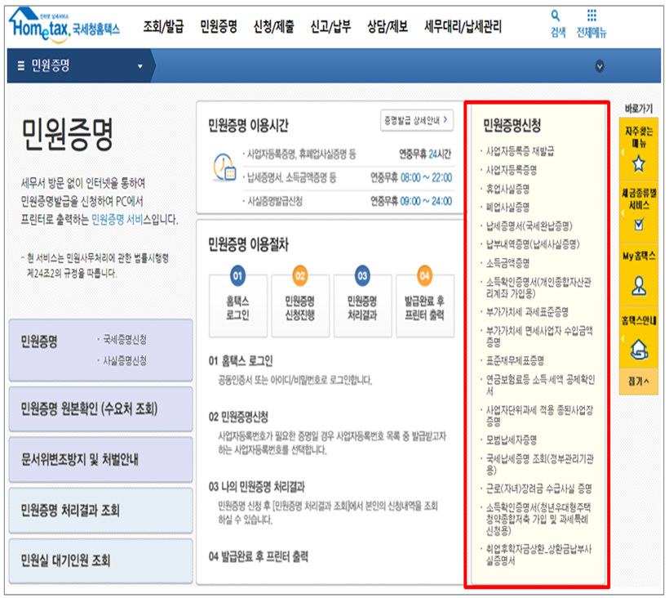Select 취업후학자금상환_상환금납부사실증명서

coord(538,555)
